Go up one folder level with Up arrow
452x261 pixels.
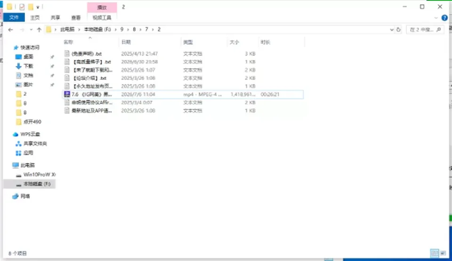tap(39, 30)
